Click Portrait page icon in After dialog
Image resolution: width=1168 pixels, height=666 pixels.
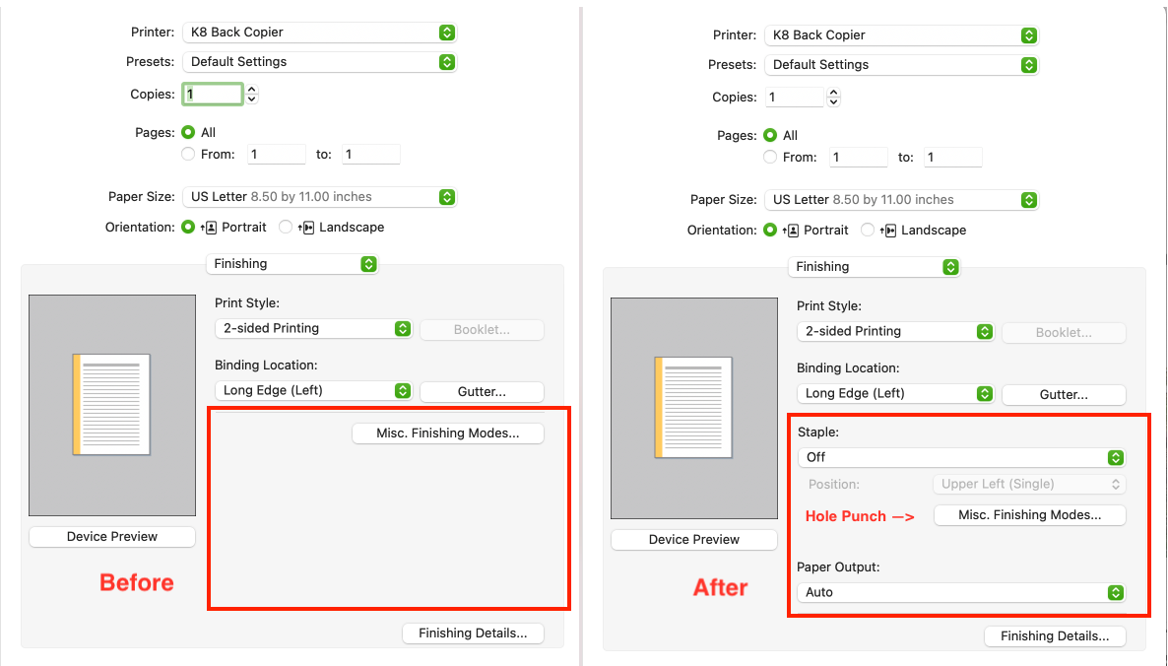791,231
